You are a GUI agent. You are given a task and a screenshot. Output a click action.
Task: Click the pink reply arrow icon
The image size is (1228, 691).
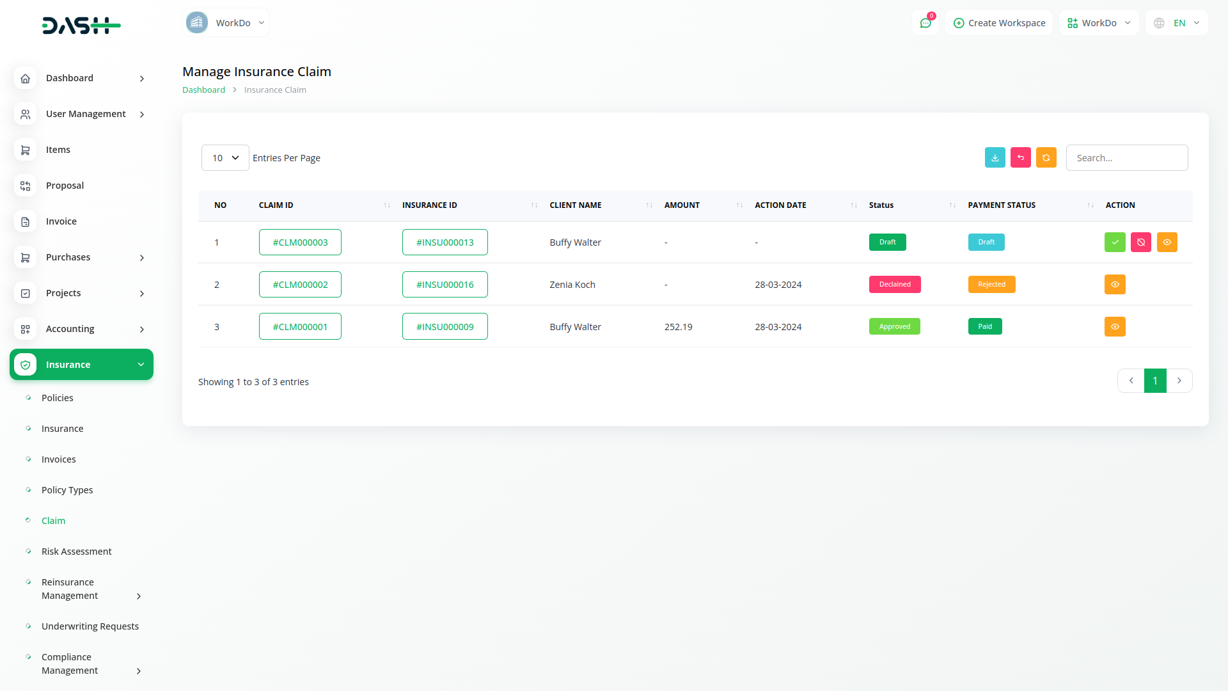coord(1020,157)
